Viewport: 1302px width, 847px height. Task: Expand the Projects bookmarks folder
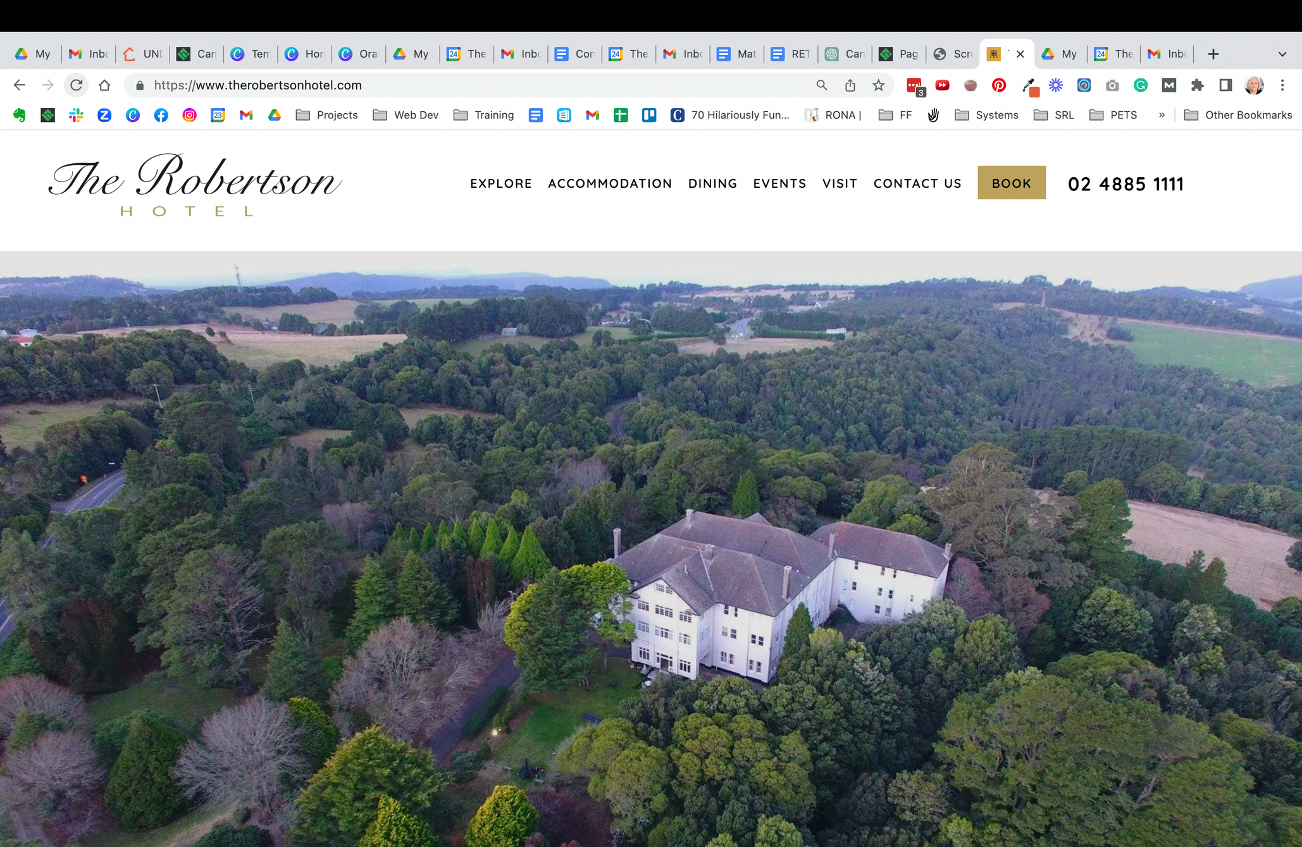coord(327,114)
